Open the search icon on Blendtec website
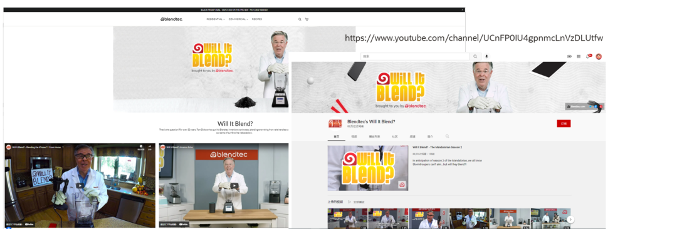677x229 pixels. [300, 19]
